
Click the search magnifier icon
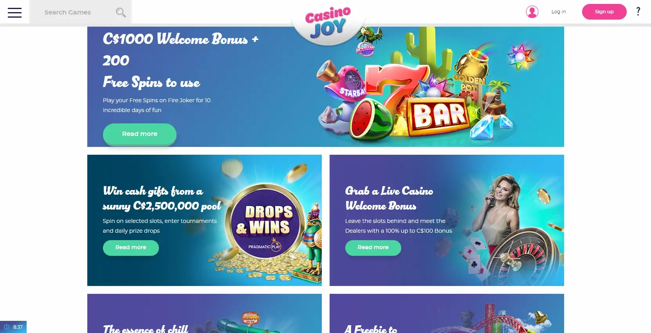coord(121,13)
